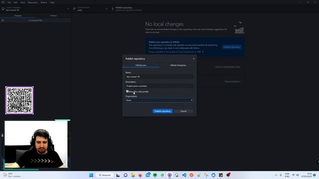Click the '0 changed files' label
Image resolution: width=319 pixels, height=179 pixels.
[x=35, y=20]
